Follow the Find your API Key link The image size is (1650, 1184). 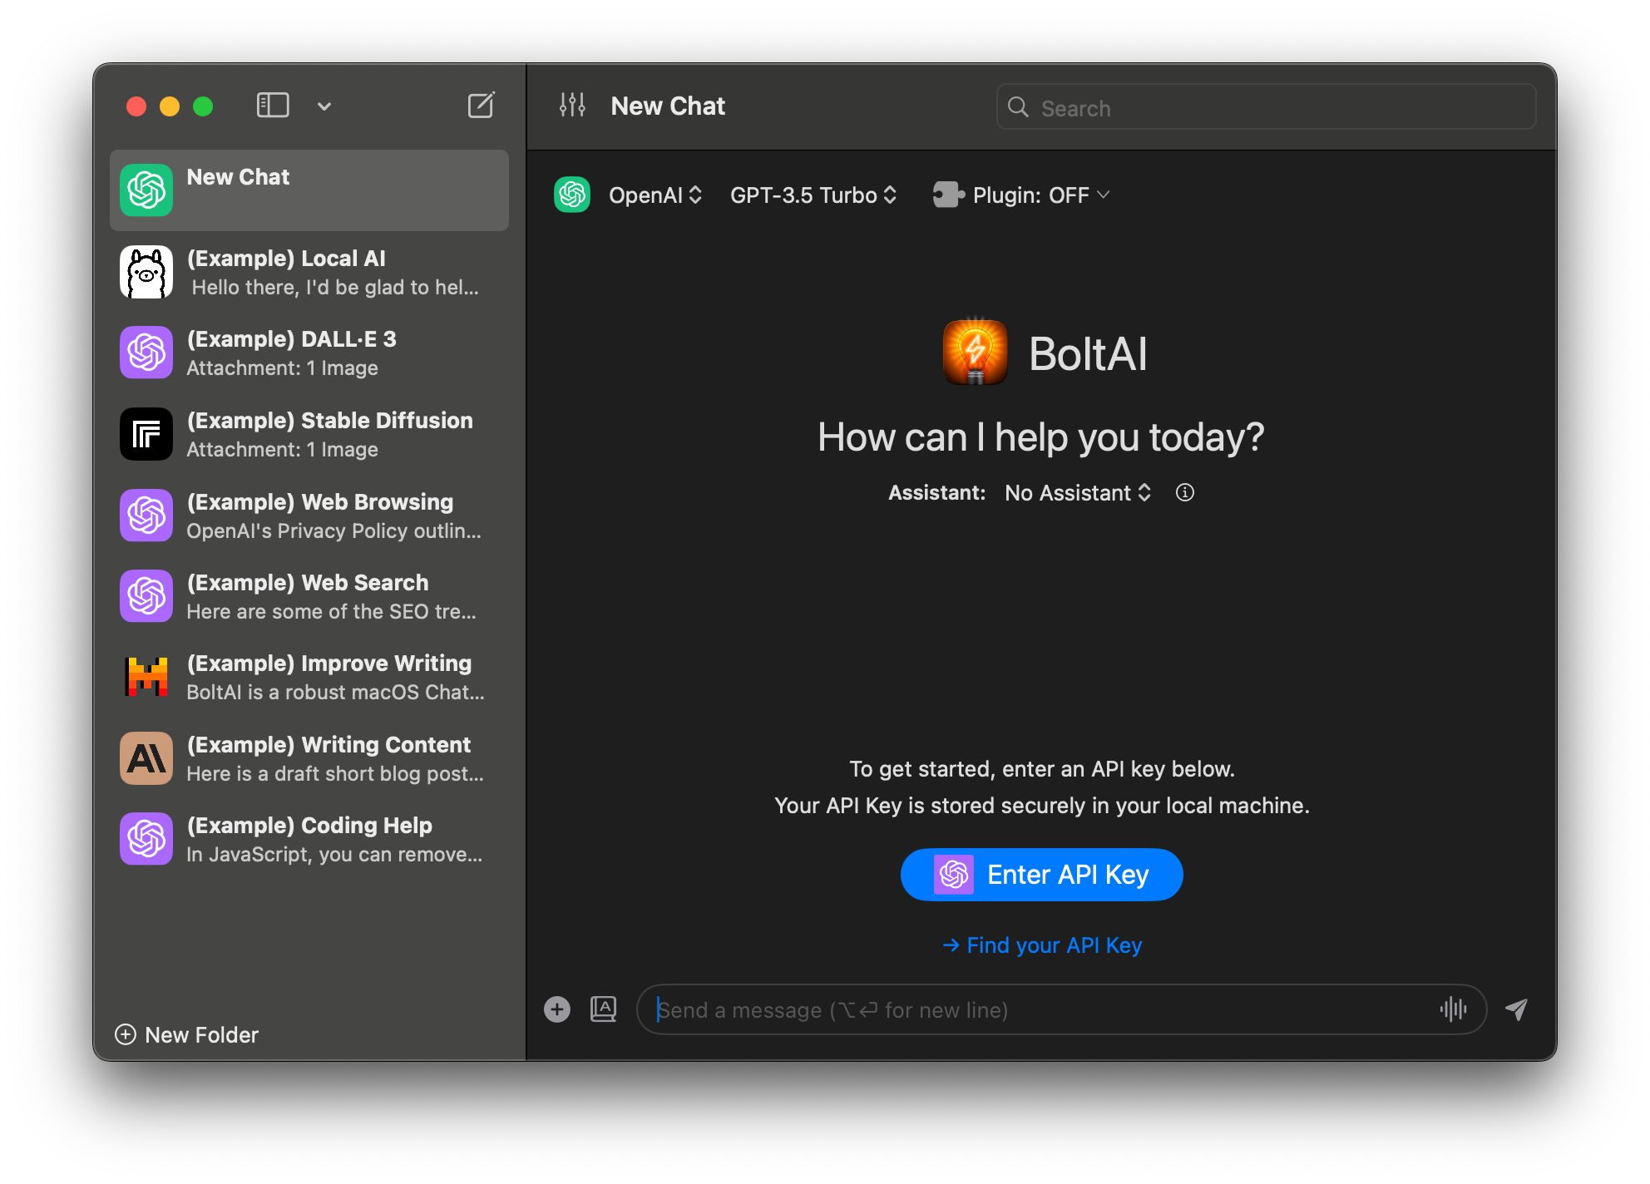click(x=1042, y=945)
